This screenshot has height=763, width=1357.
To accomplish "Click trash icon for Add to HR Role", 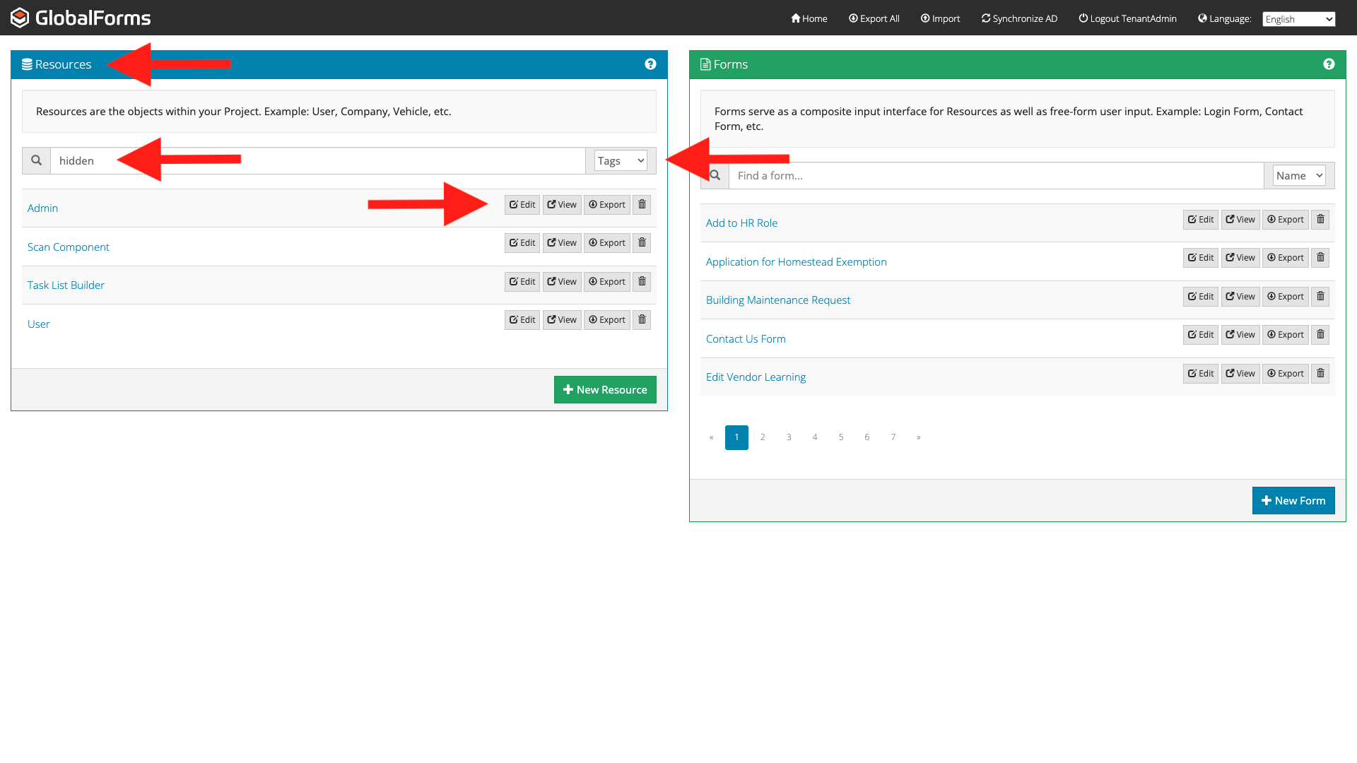I will [1320, 220].
